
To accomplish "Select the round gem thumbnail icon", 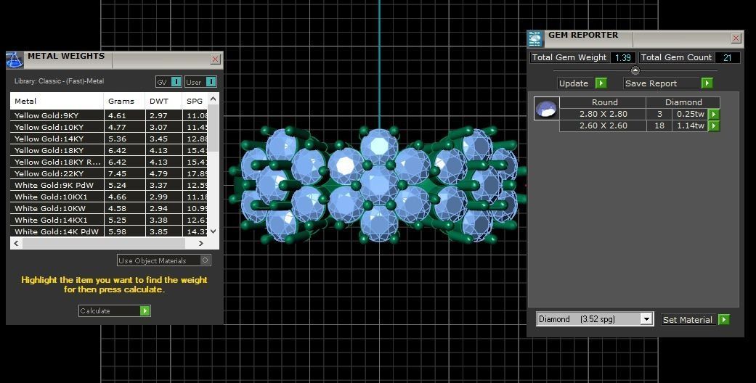I will coord(546,108).
